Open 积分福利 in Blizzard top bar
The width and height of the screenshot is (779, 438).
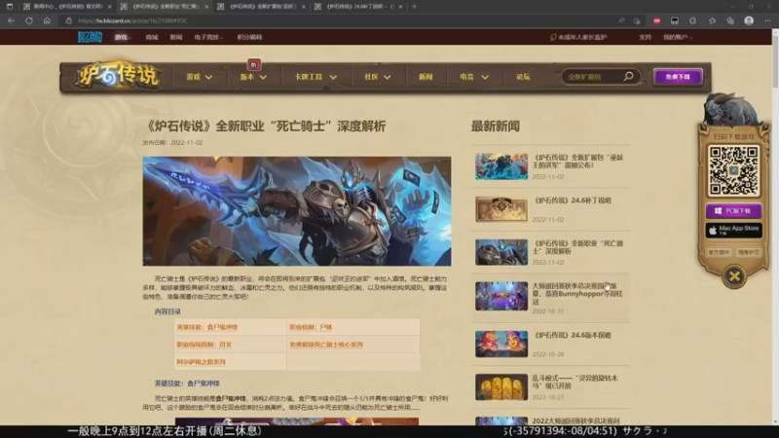point(249,37)
